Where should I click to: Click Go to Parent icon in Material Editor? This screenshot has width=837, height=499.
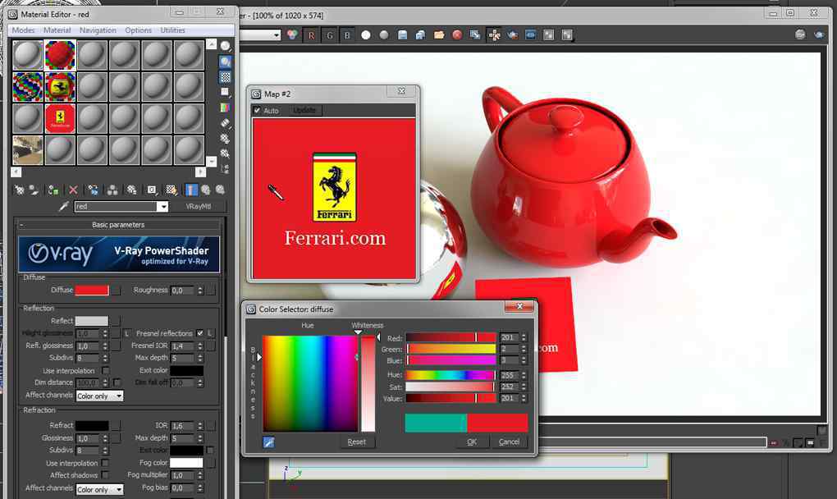point(205,190)
